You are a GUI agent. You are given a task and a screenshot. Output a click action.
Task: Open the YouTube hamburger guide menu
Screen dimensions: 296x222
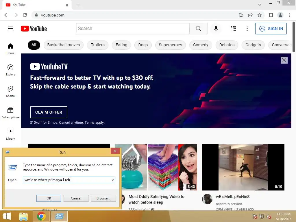(x=10, y=29)
